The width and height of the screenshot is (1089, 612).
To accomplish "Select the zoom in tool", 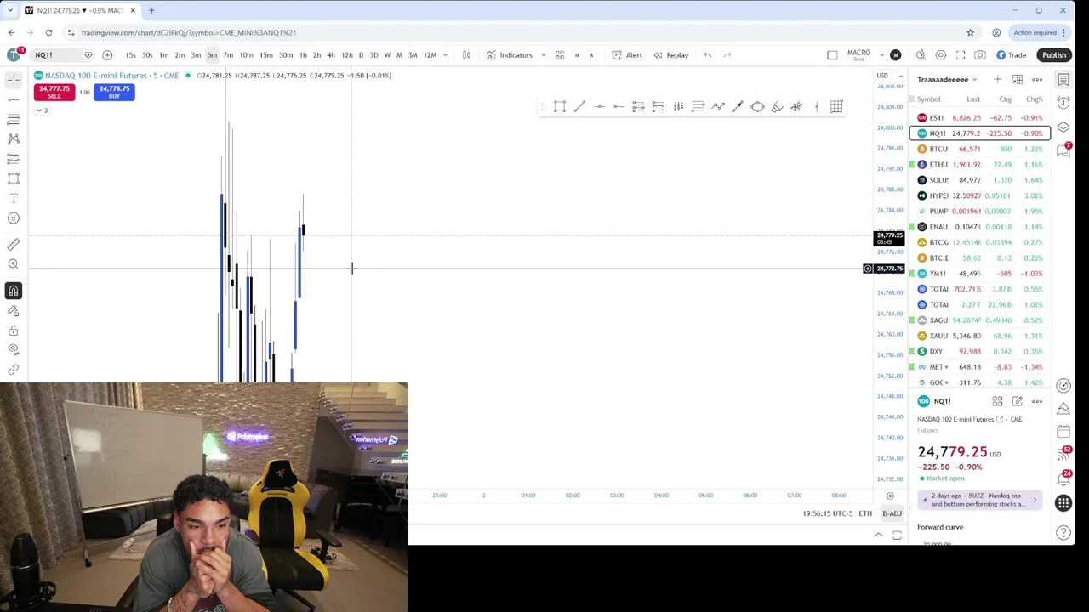I will coord(14,264).
